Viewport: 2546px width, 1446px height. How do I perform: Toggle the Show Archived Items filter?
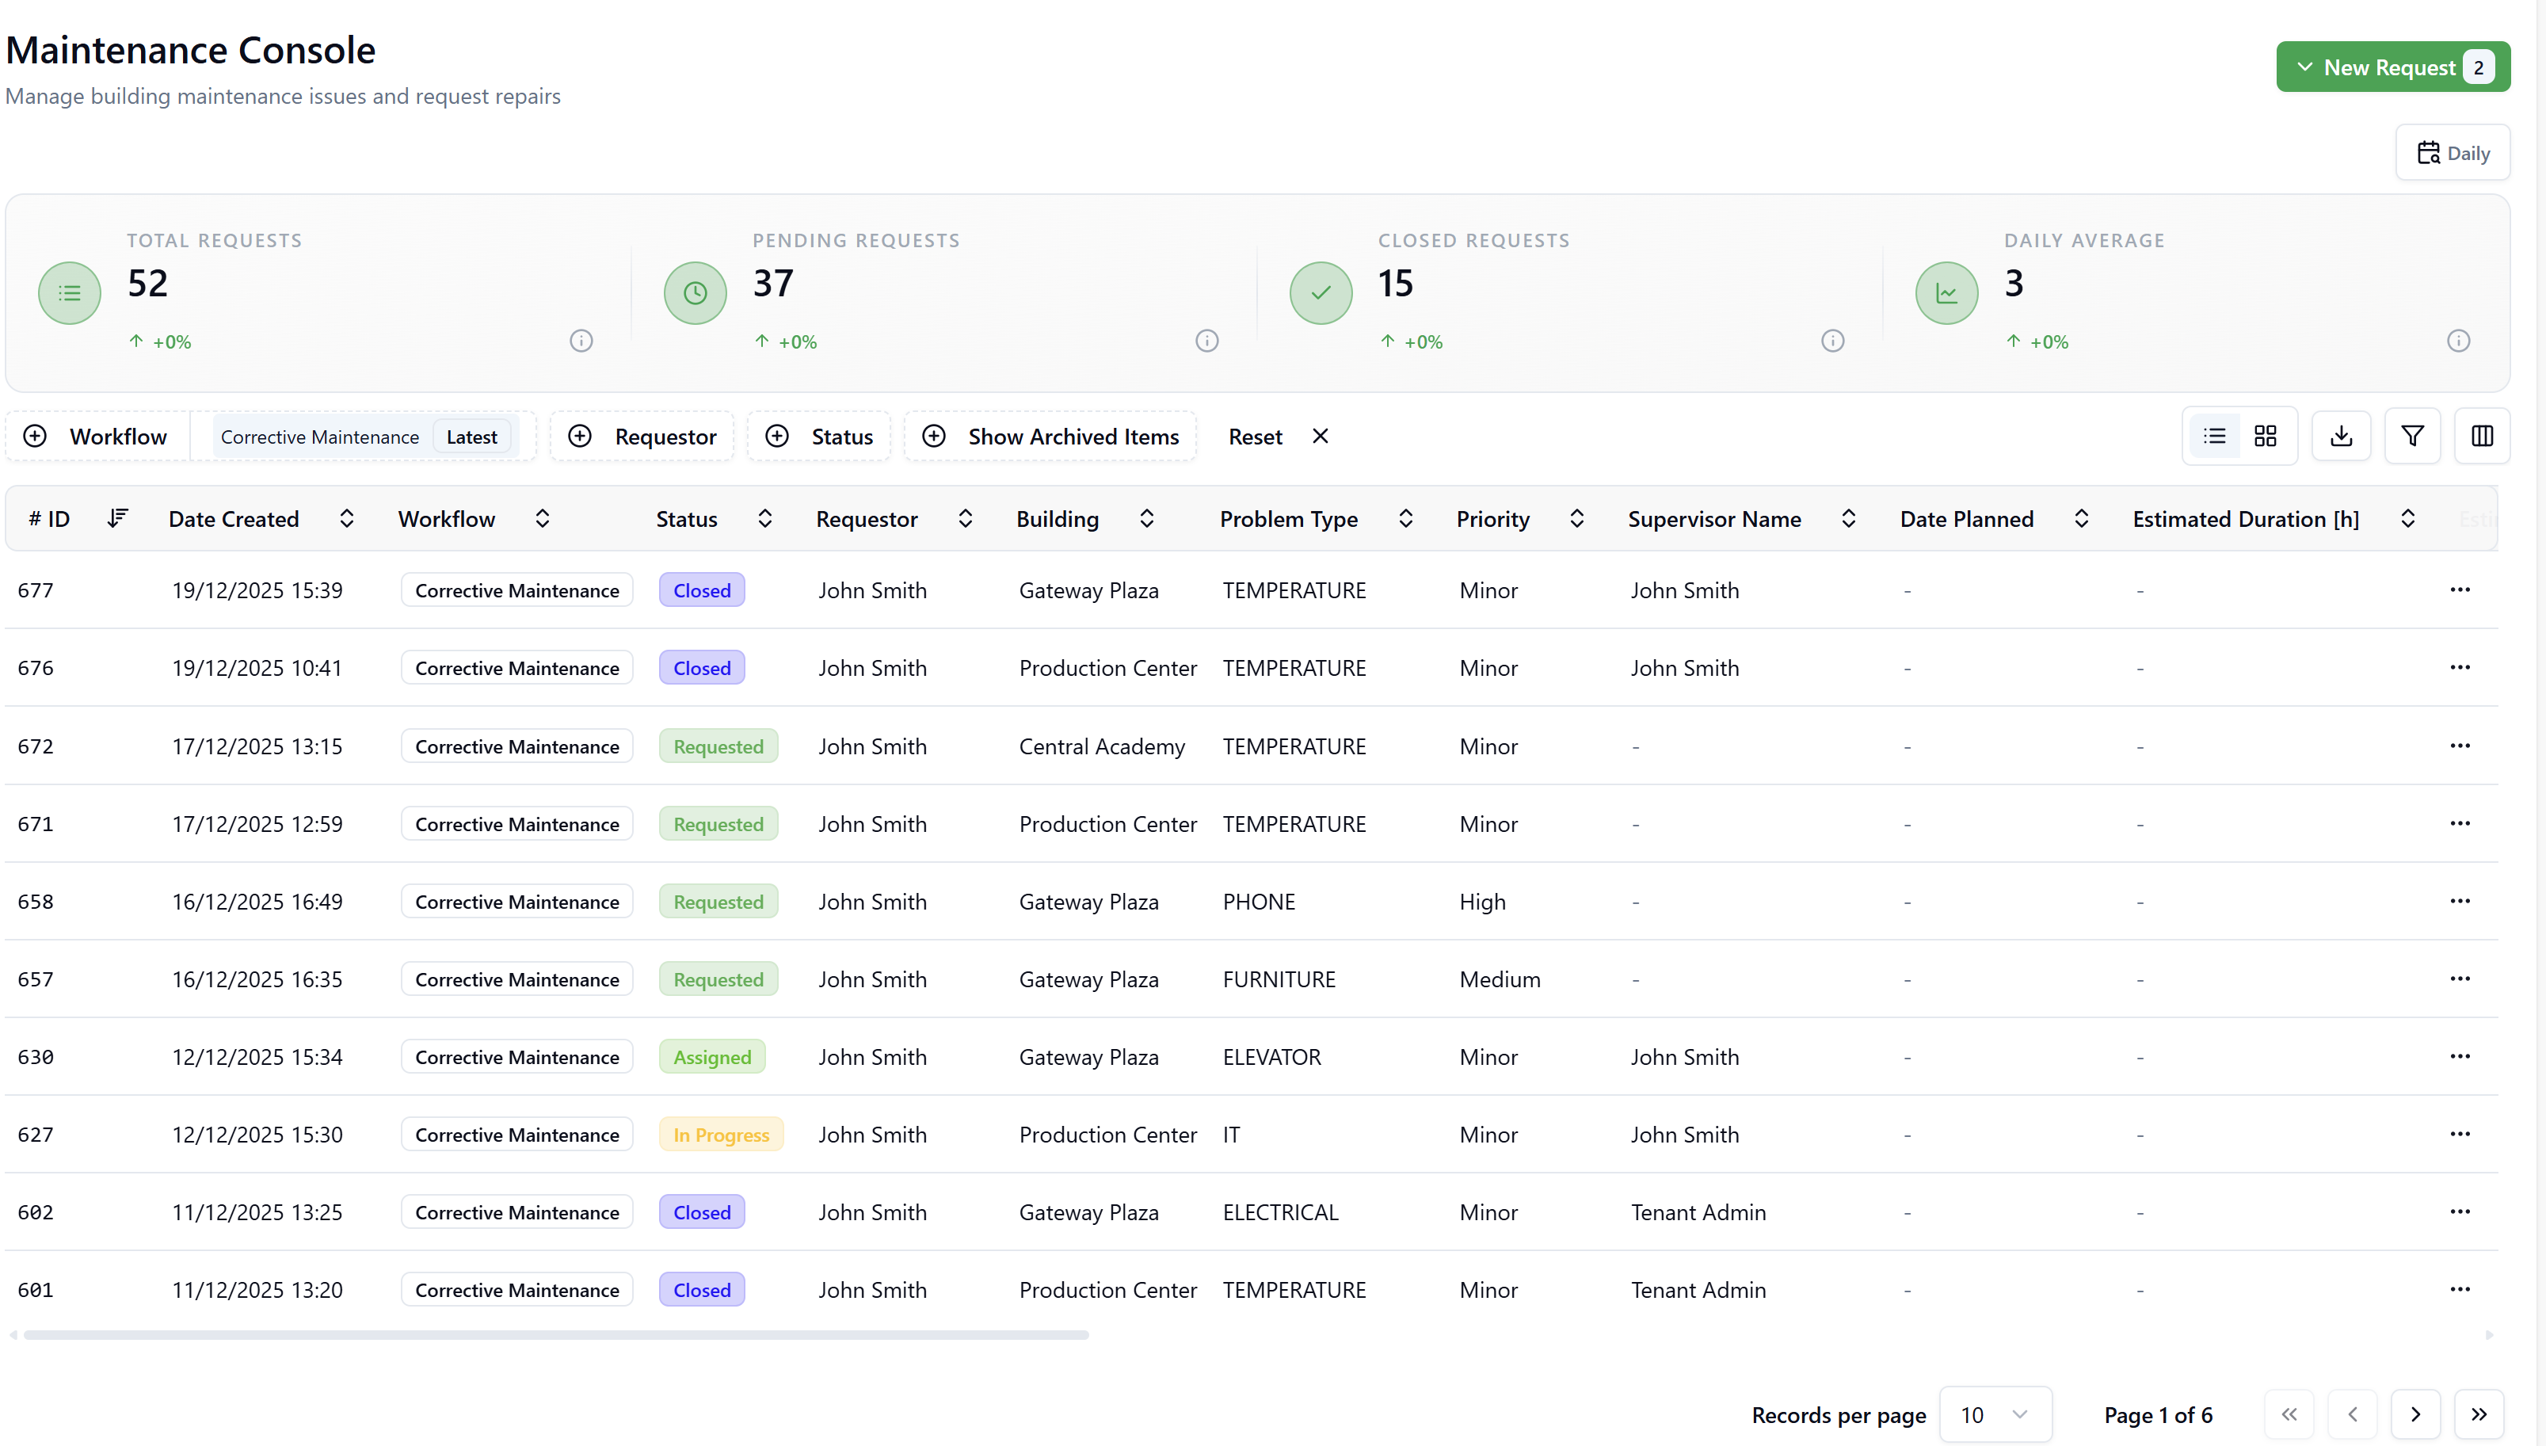click(1050, 436)
